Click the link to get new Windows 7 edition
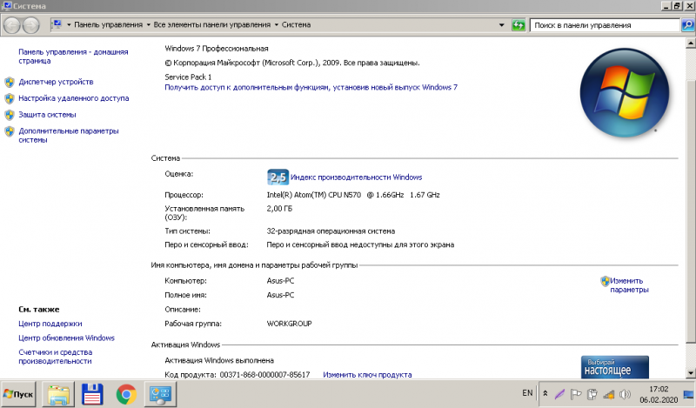Screen dimensions: 696x408 coord(311,88)
